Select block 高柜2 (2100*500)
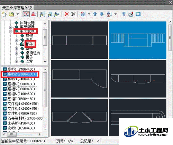The width and height of the screenshot is (173, 145). [21, 74]
